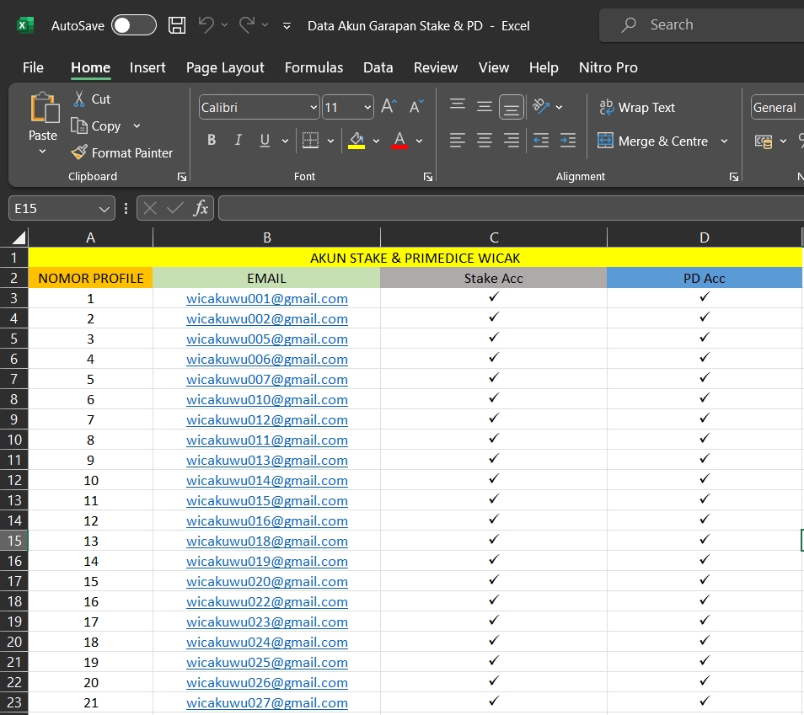Toggle the AutoSave switch

coord(134,25)
